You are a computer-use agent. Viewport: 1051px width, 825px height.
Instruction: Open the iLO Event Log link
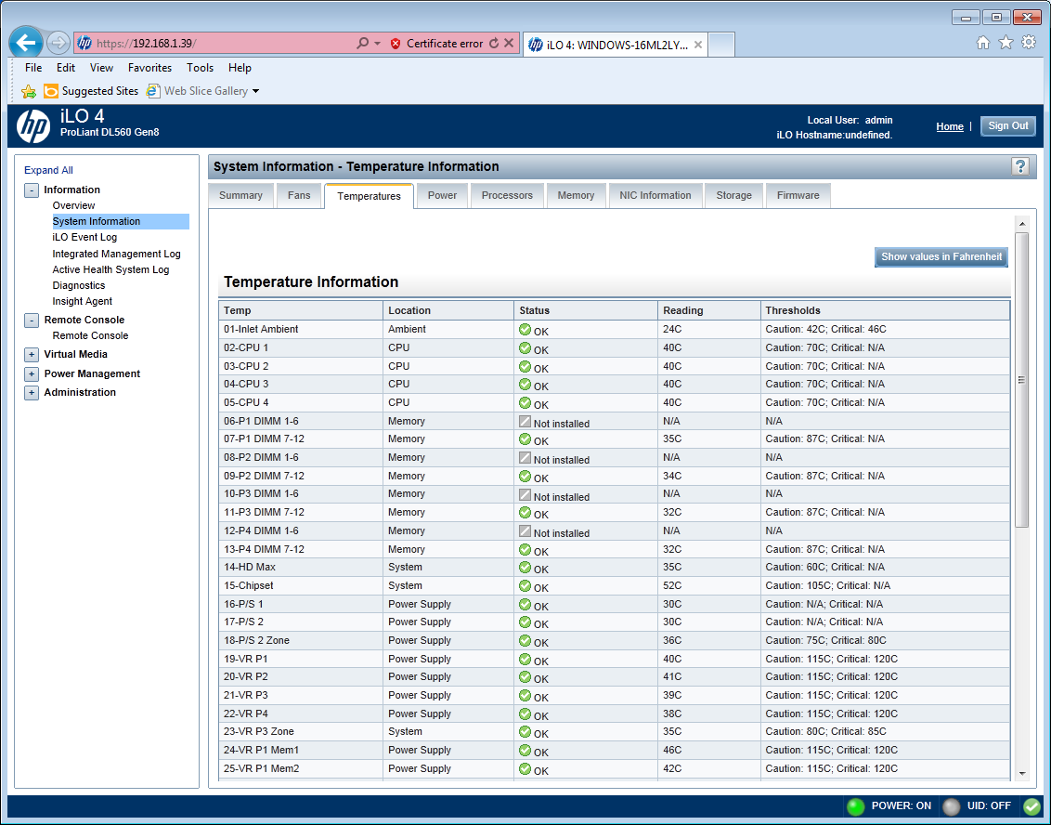pyautogui.click(x=84, y=237)
